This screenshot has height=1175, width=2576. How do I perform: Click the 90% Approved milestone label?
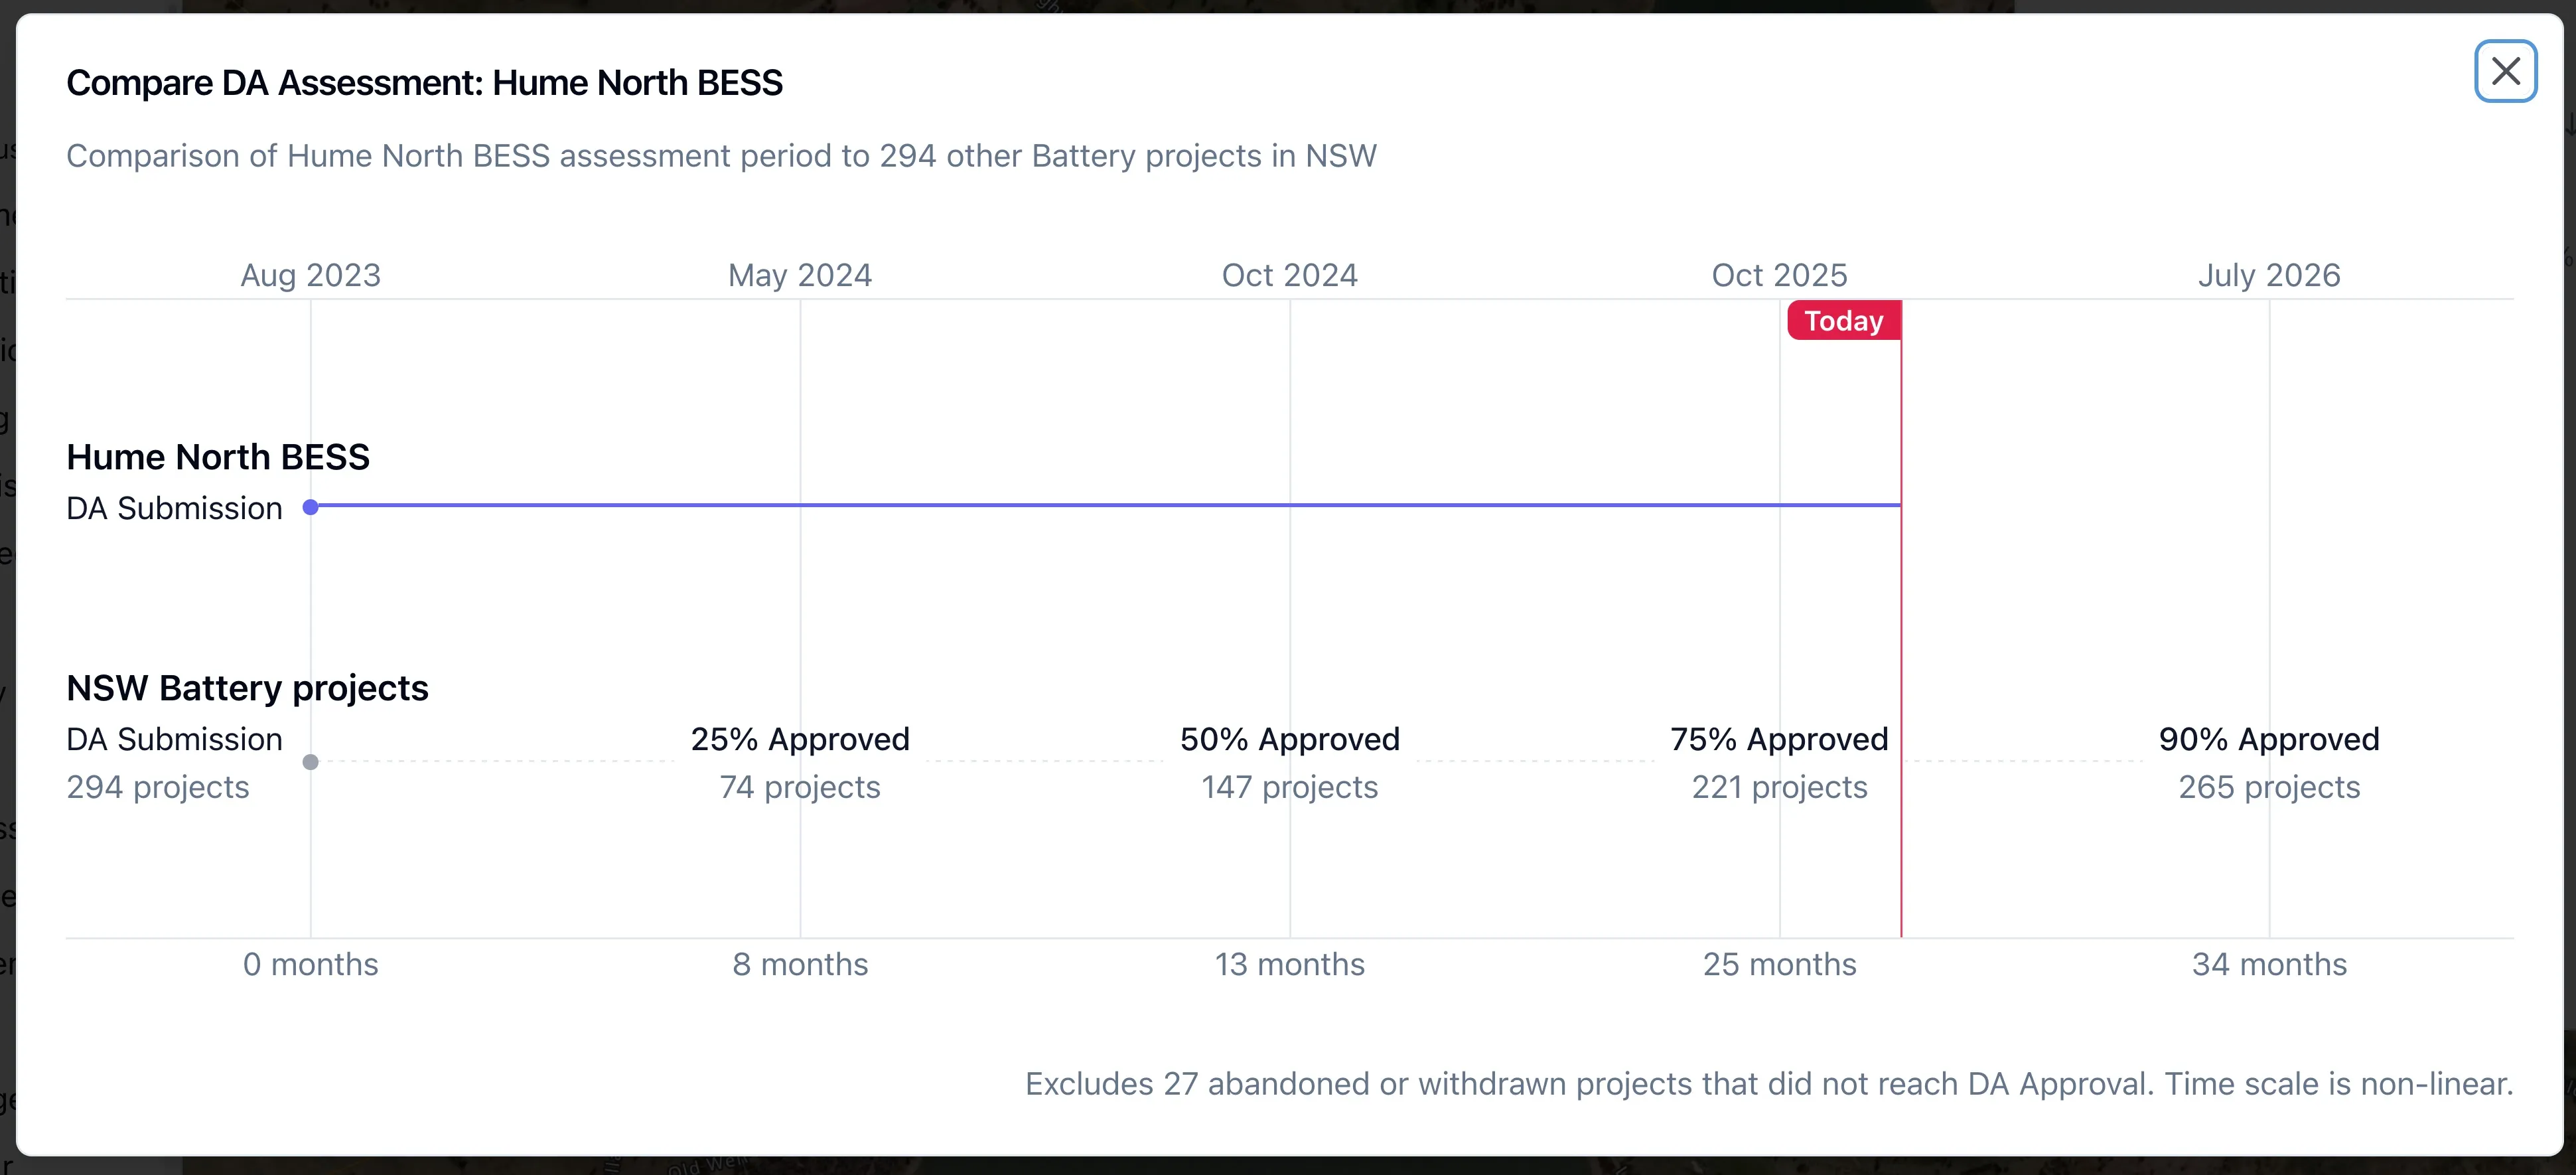pos(2269,739)
